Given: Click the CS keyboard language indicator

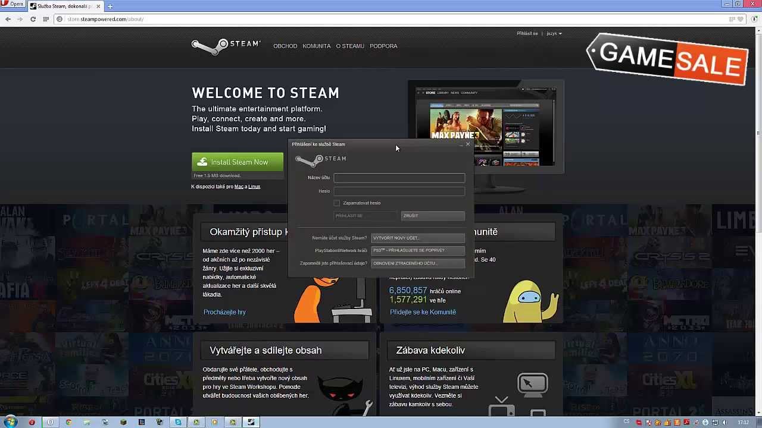Looking at the screenshot, I should coord(626,421).
